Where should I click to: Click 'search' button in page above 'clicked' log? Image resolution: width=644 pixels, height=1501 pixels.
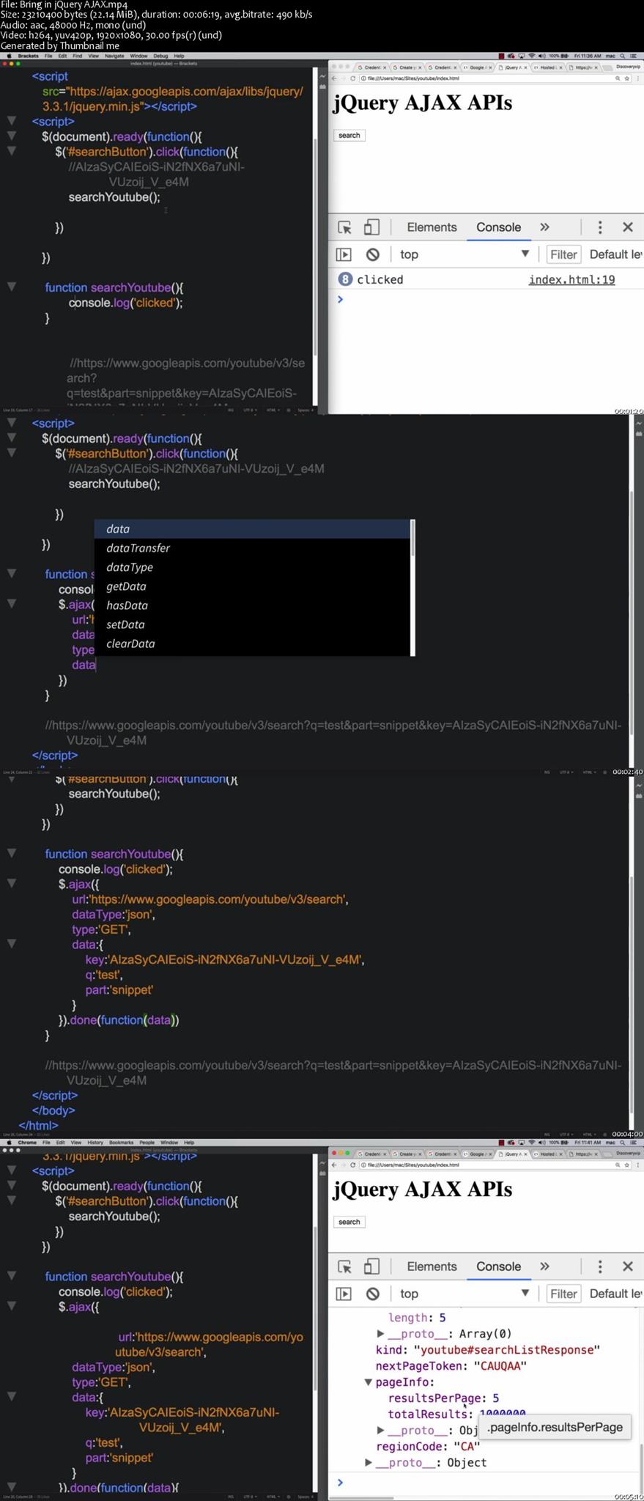click(x=349, y=136)
